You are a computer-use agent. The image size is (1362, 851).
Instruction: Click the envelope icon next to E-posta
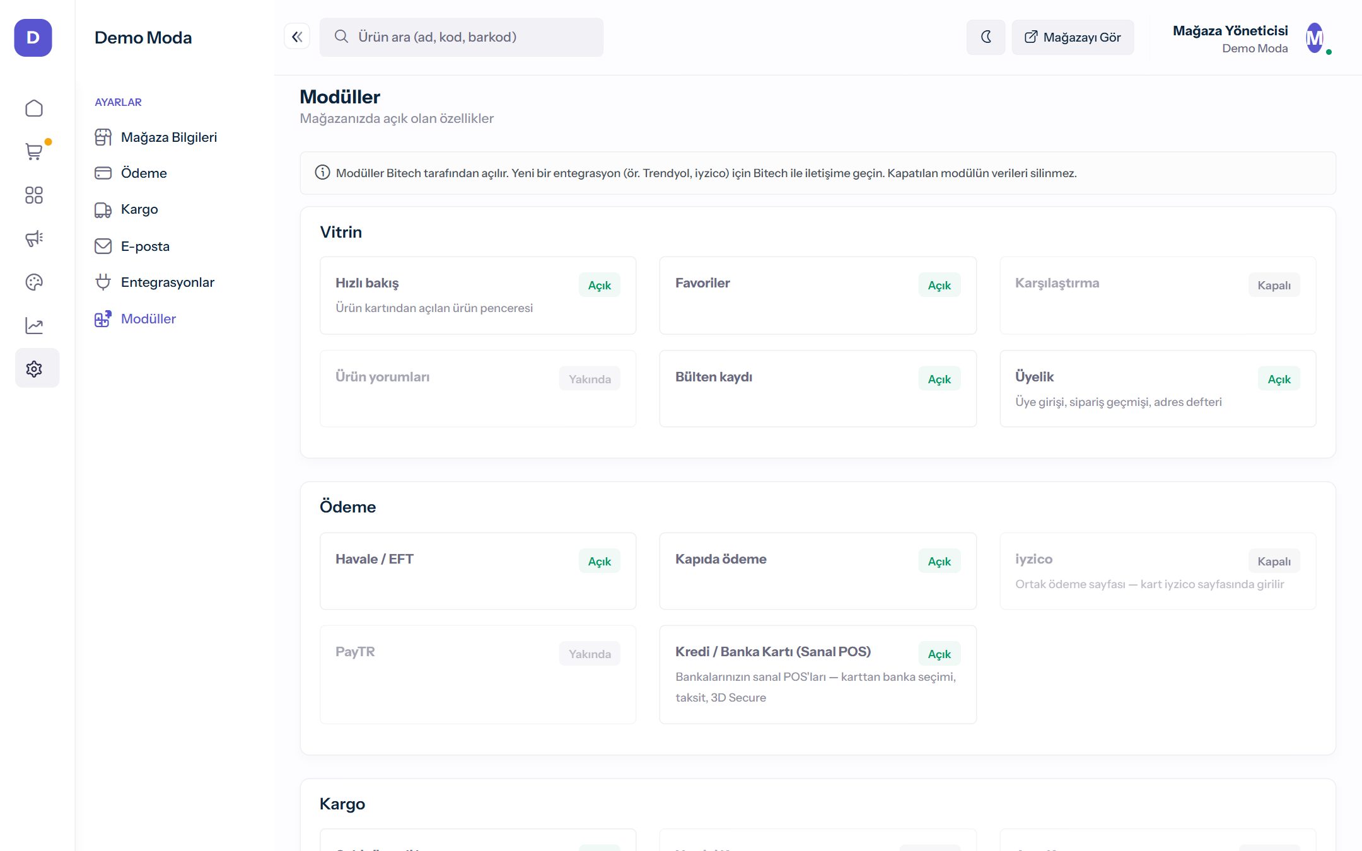click(103, 246)
